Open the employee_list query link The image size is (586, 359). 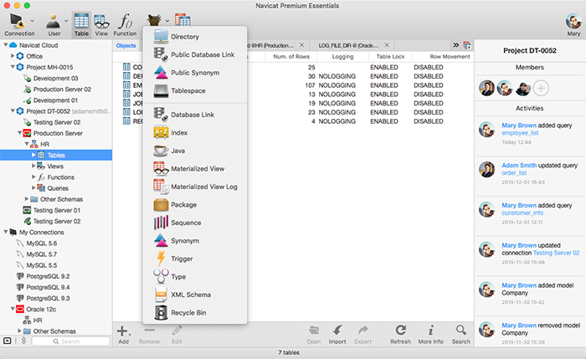(x=520, y=133)
